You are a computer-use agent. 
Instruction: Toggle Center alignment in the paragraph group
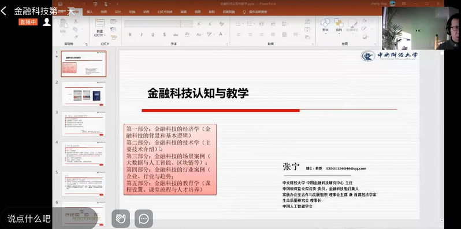[250, 35]
